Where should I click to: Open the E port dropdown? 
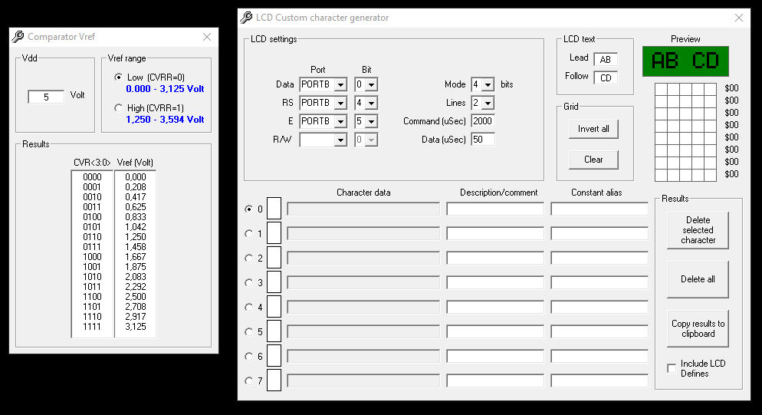tap(340, 121)
